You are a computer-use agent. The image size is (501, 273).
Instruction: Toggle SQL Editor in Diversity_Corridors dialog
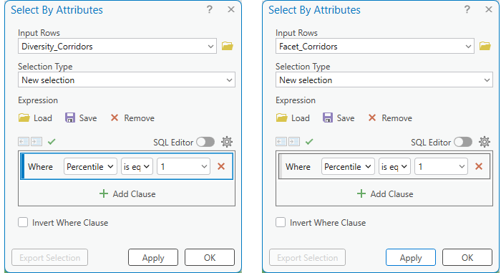pyautogui.click(x=205, y=142)
